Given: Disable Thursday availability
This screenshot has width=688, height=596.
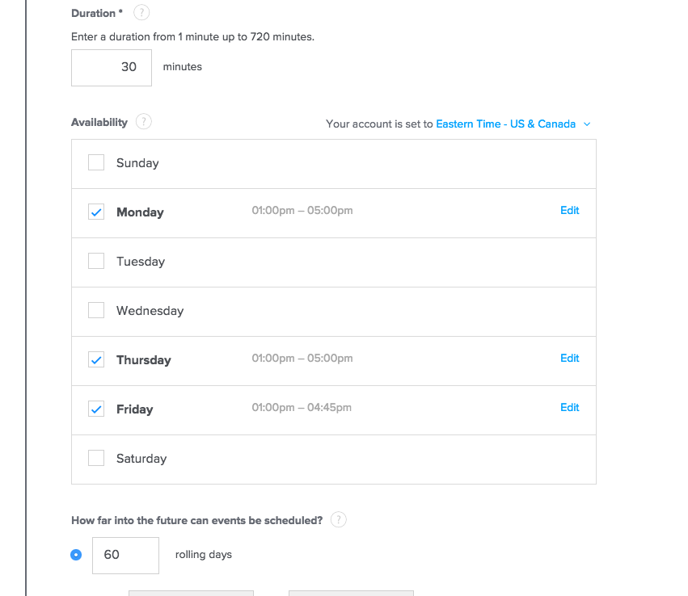Looking at the screenshot, I should click(96, 359).
